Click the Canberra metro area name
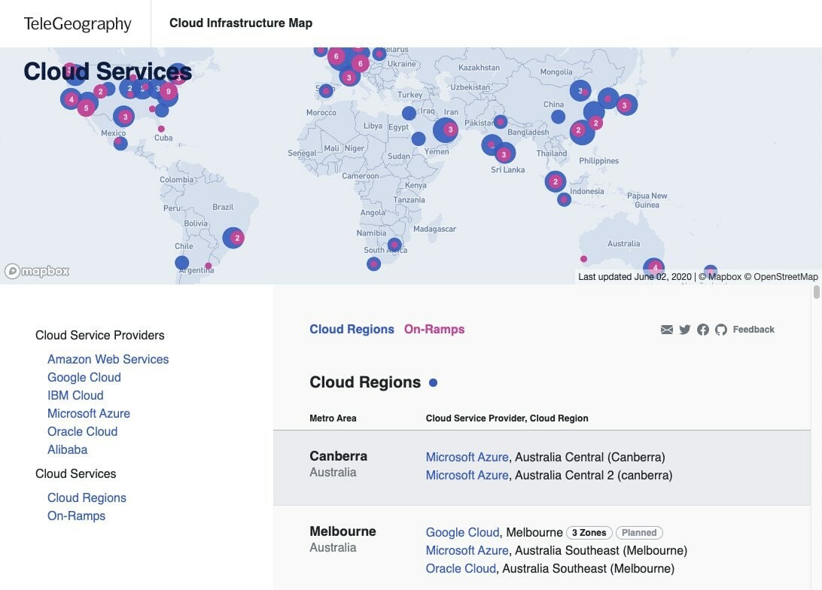The width and height of the screenshot is (822, 590). click(338, 456)
